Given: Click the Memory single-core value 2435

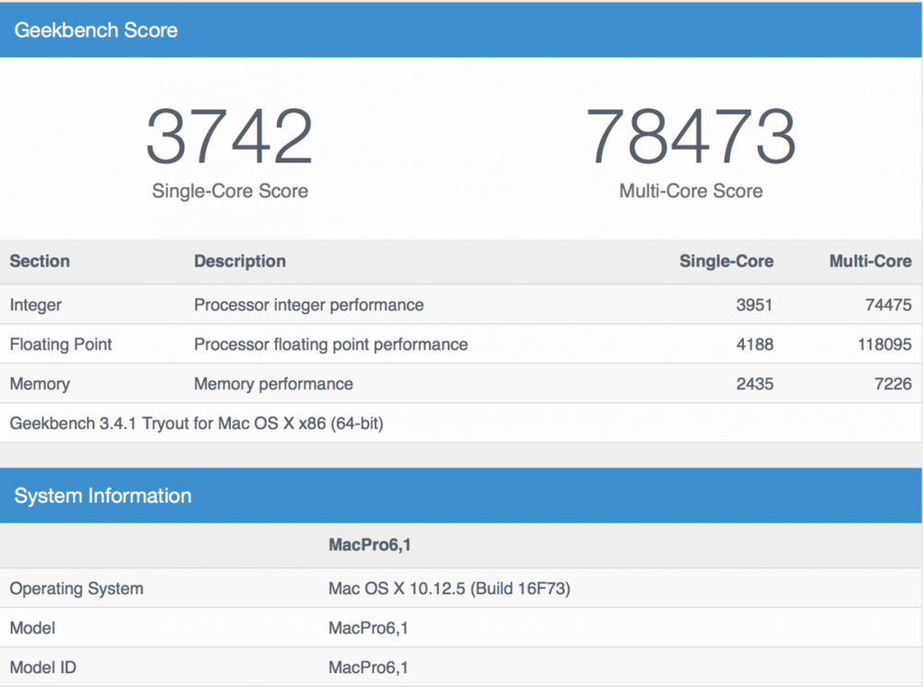Looking at the screenshot, I should pos(754,384).
